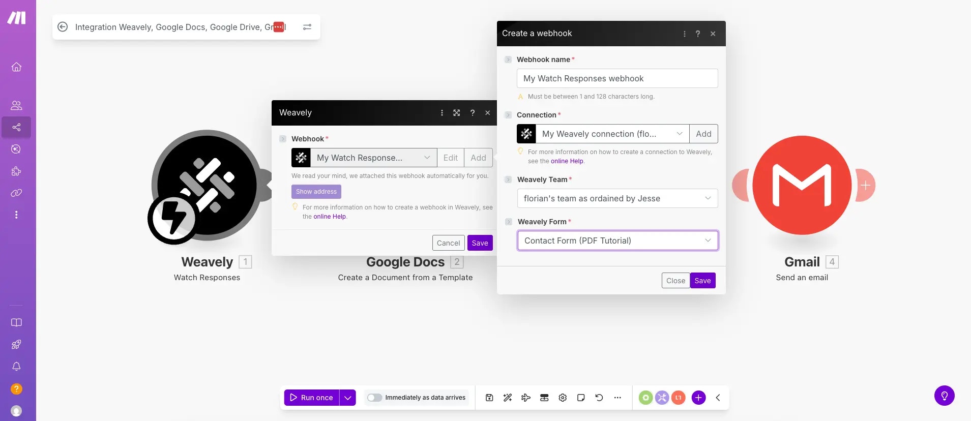This screenshot has width=971, height=421.
Task: Toggle the Weavely Form map arrow
Action: (508, 222)
